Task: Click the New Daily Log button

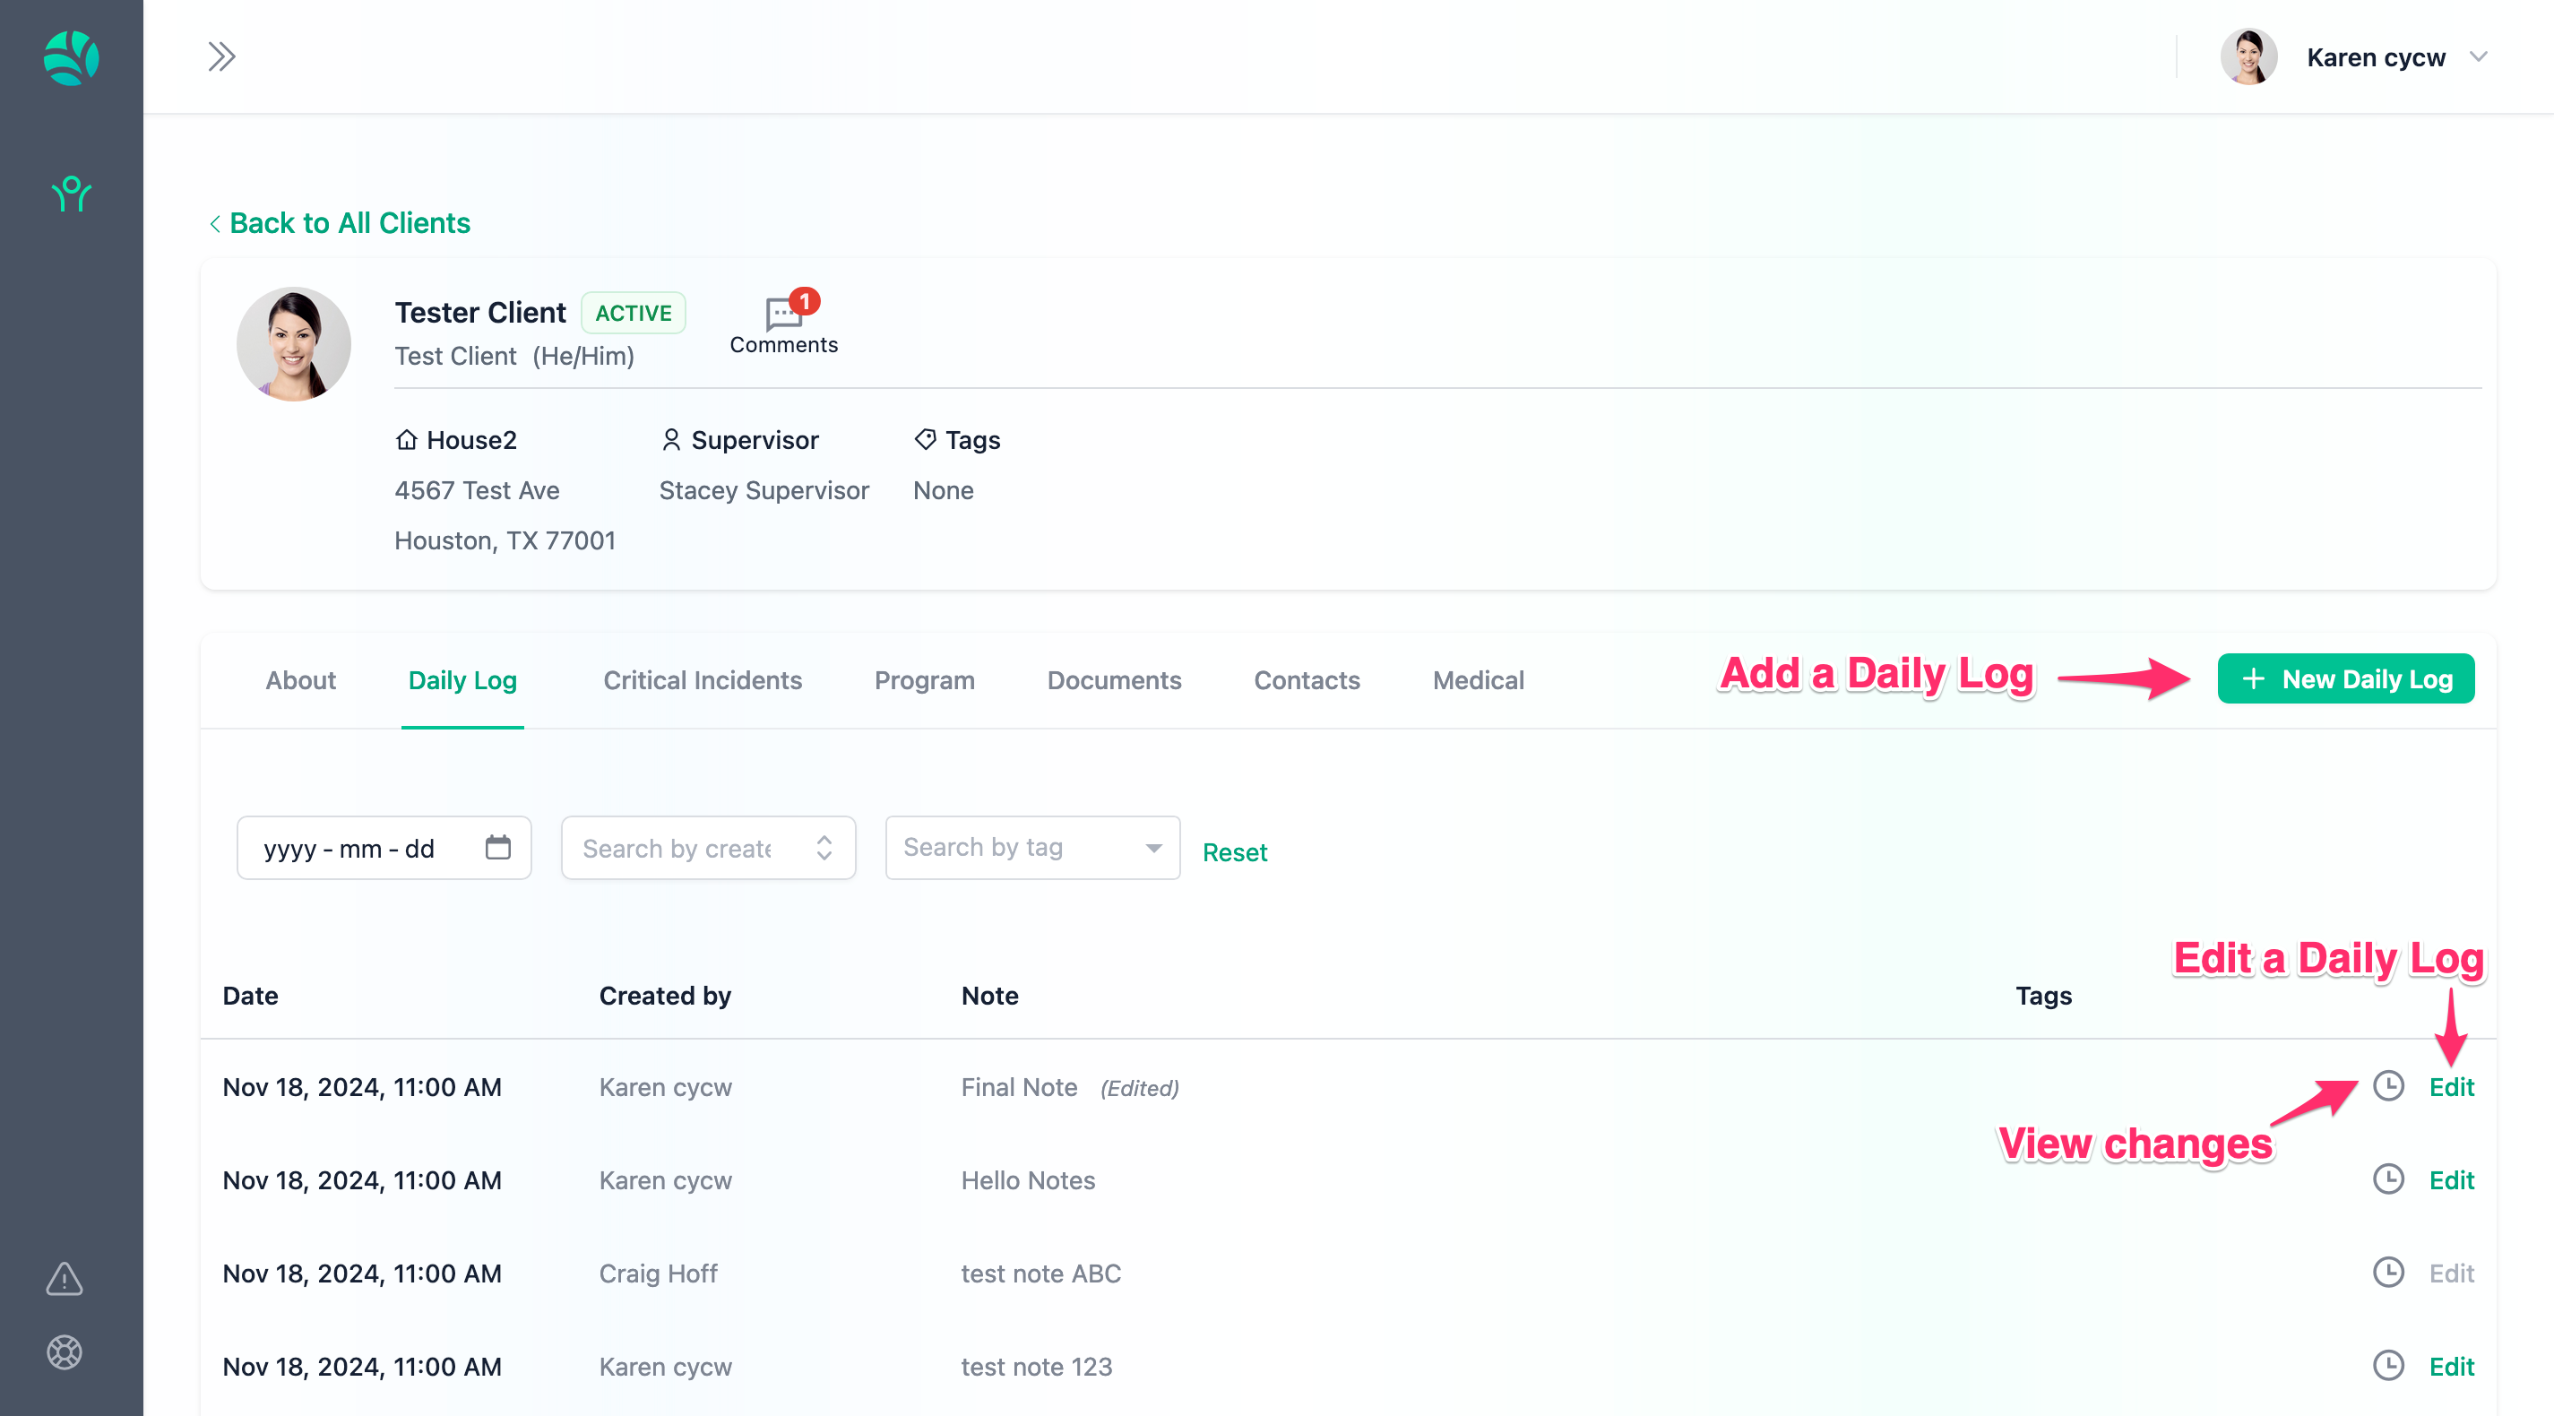Action: pos(2345,679)
